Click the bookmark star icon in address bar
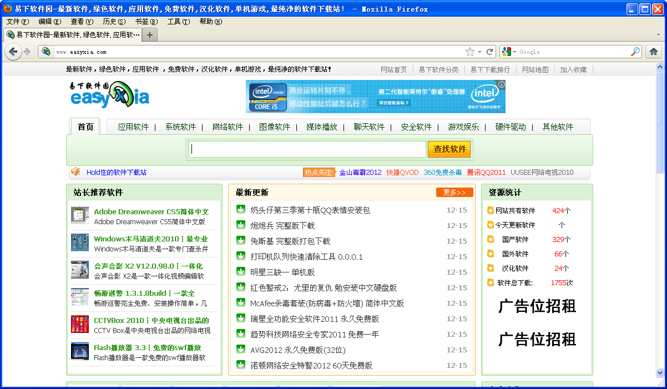Screen dimensions: 667x389 coord(470,52)
